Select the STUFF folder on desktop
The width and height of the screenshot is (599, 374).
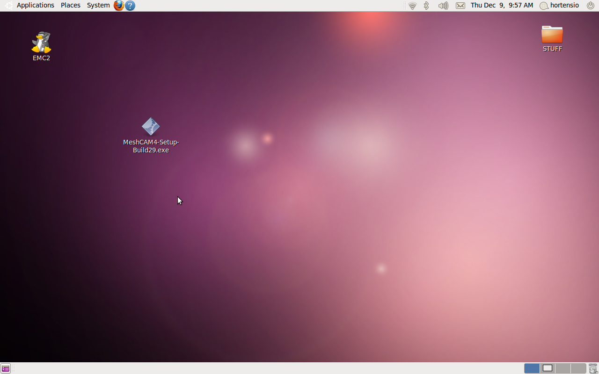click(x=552, y=36)
